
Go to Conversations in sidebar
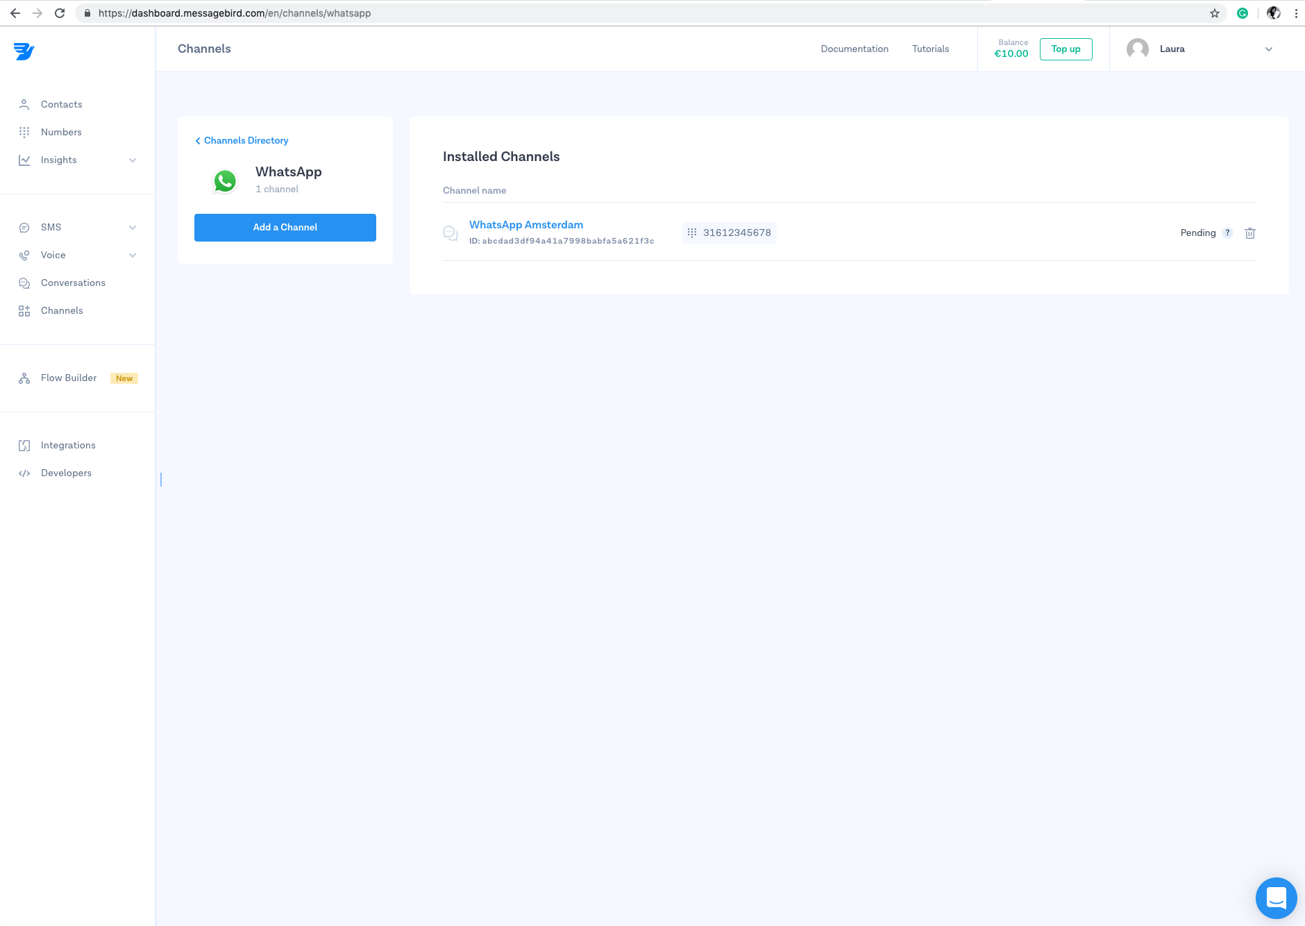tap(73, 283)
